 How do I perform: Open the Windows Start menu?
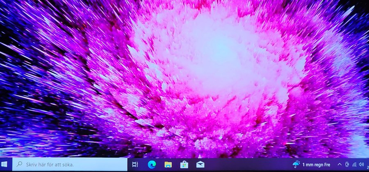pos(4,164)
